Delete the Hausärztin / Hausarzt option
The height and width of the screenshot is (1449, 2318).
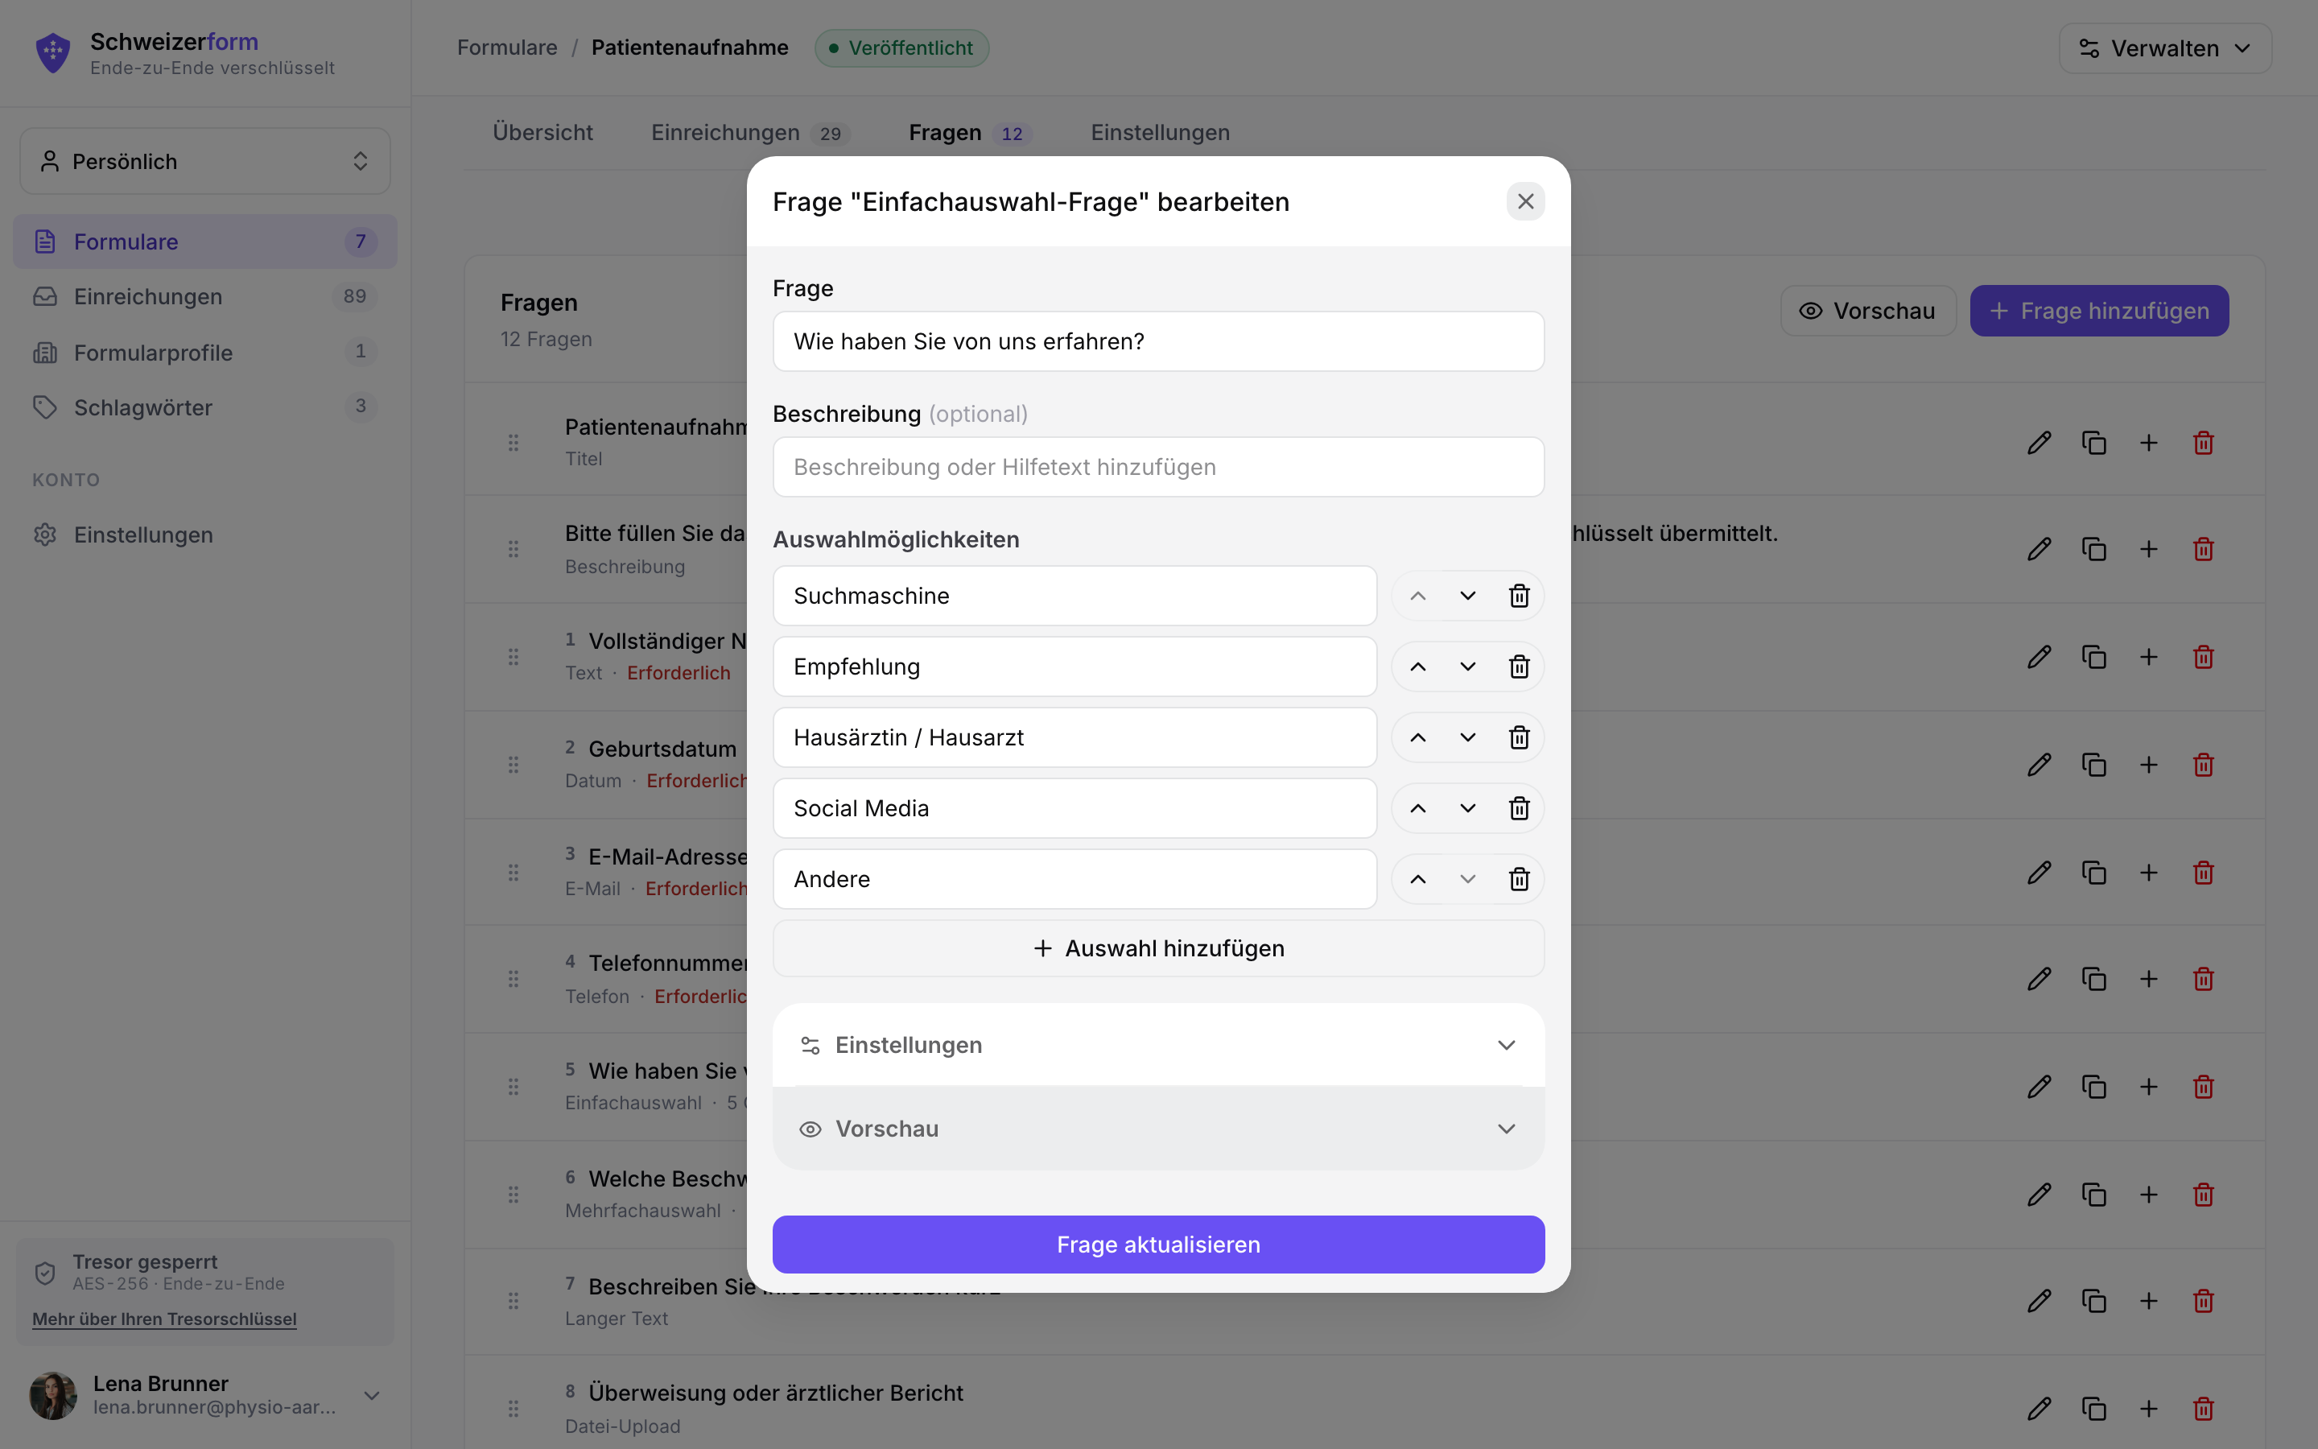(1519, 738)
